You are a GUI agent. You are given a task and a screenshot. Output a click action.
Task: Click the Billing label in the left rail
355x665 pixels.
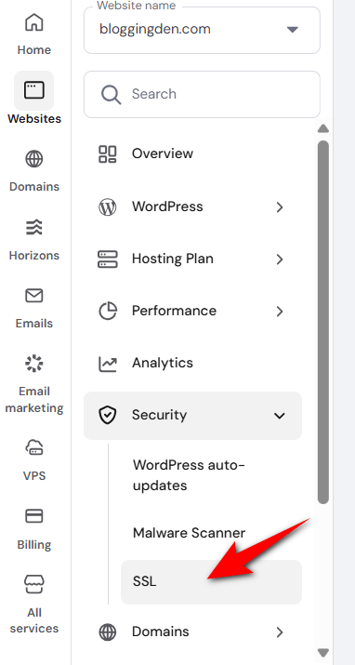click(33, 544)
